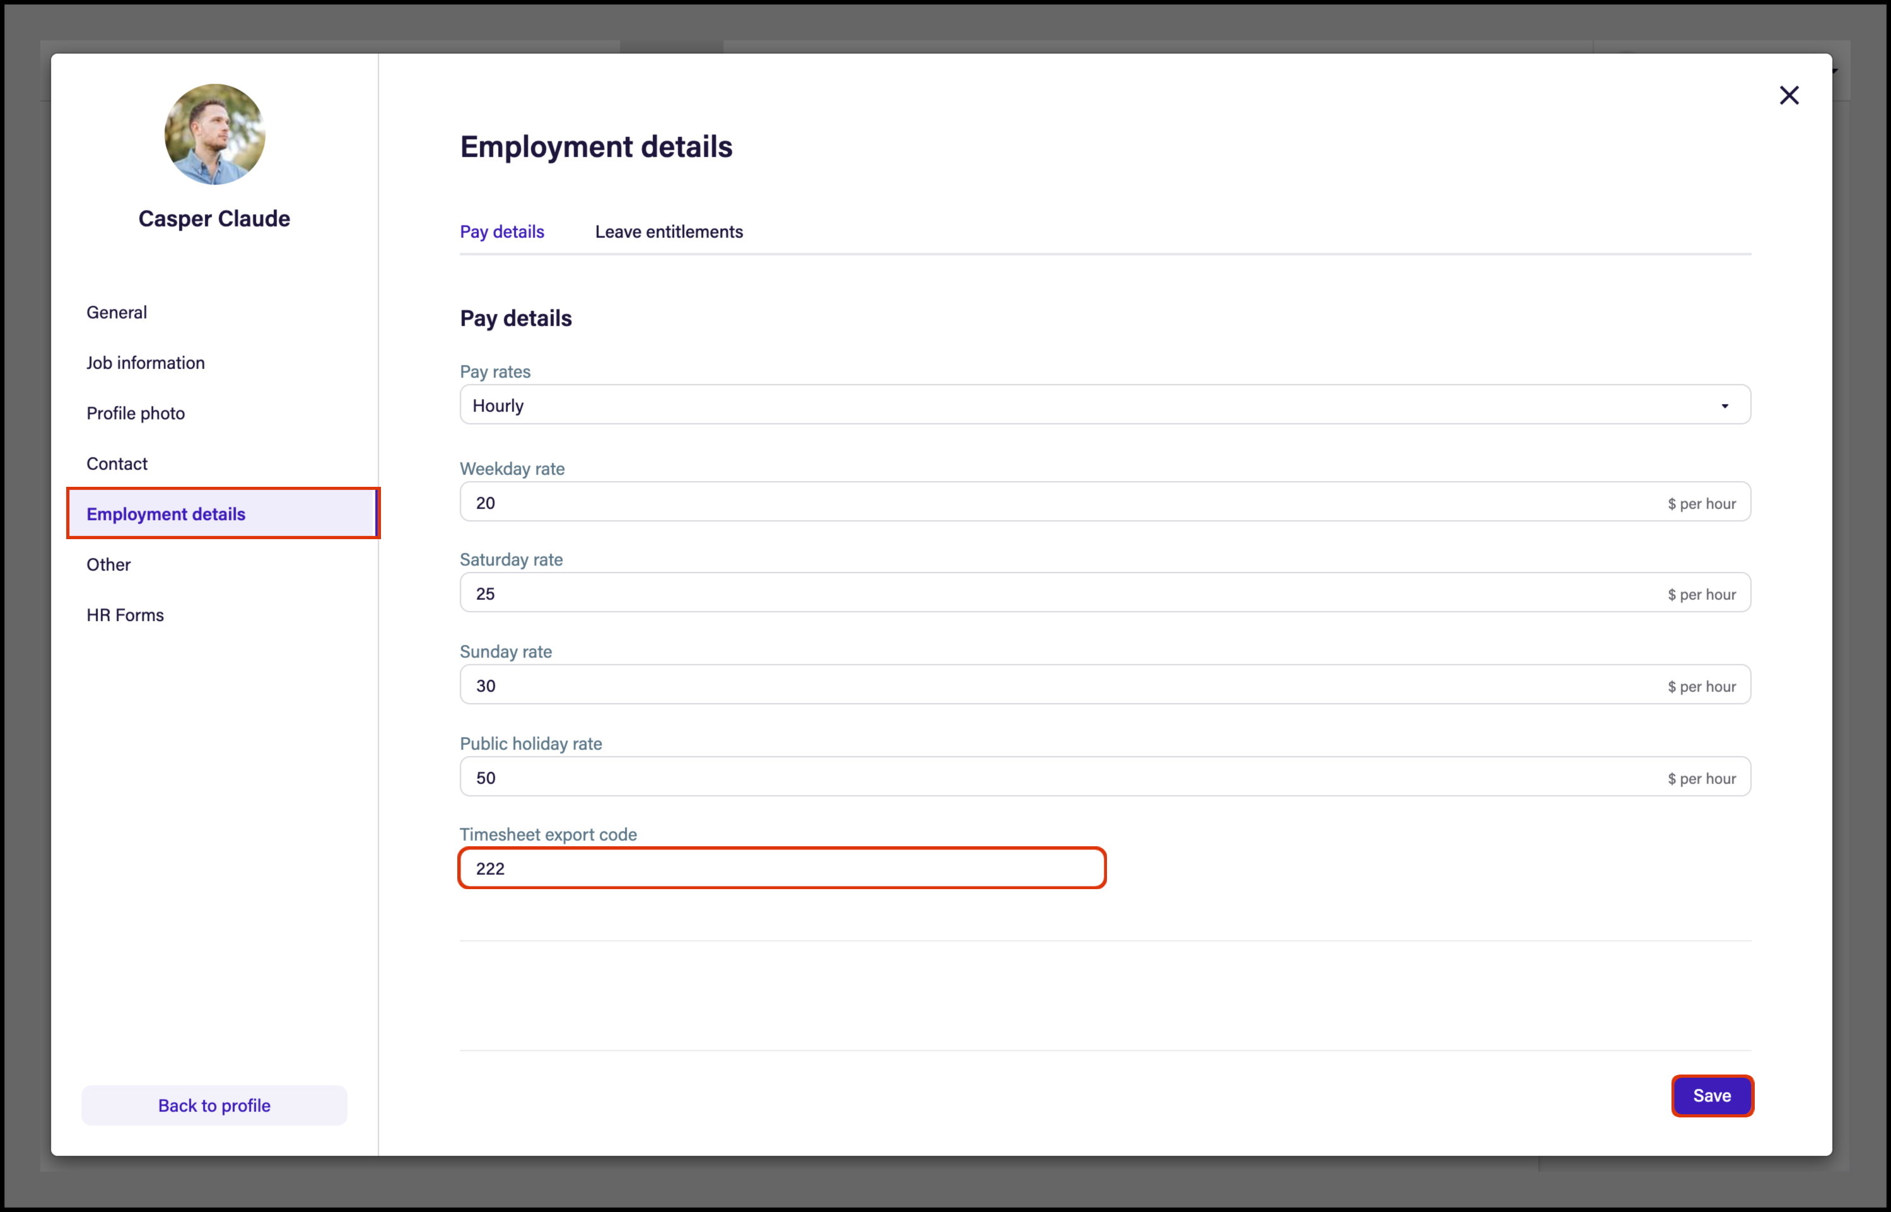This screenshot has height=1212, width=1891.
Task: Open the Other section
Action: point(108,564)
